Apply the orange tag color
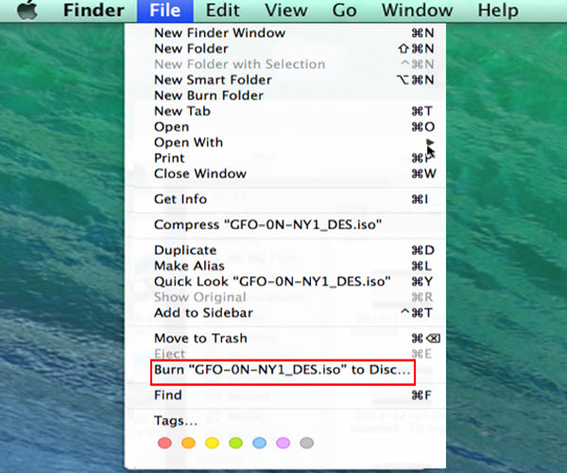Image resolution: width=567 pixels, height=473 pixels. pyautogui.click(x=188, y=443)
